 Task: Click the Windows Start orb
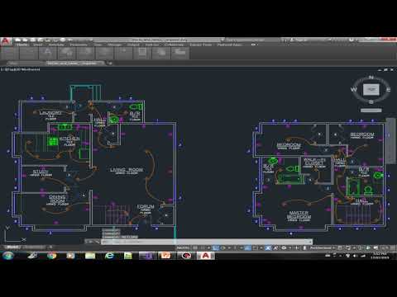point(8,256)
